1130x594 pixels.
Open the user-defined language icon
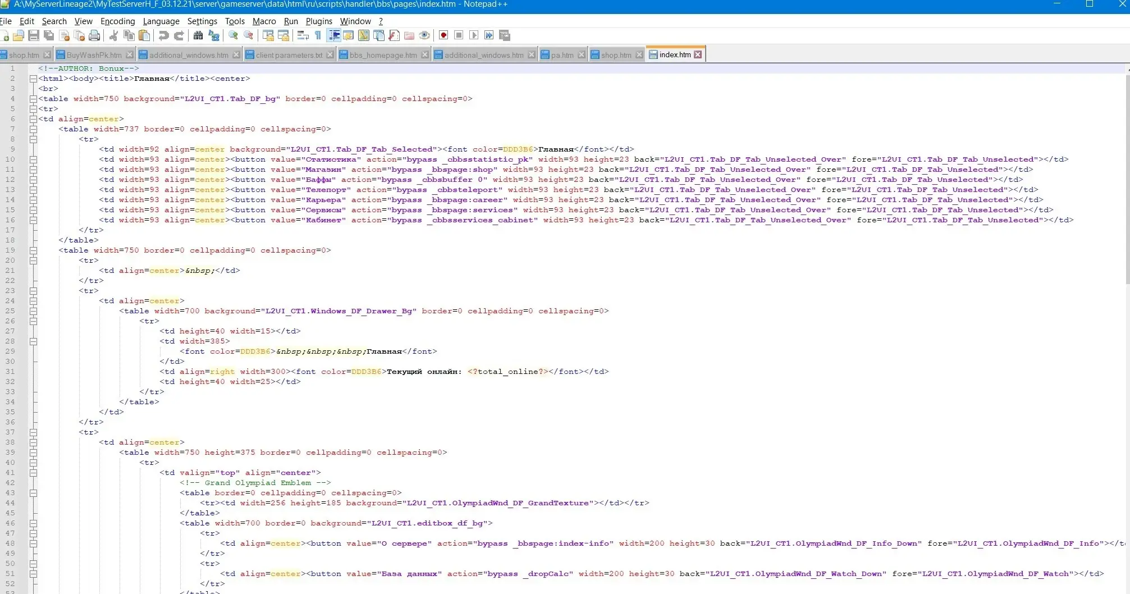click(348, 35)
